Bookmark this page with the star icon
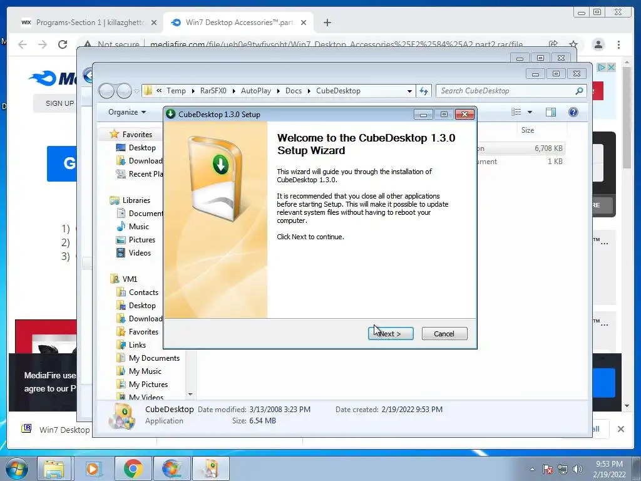 pos(573,44)
